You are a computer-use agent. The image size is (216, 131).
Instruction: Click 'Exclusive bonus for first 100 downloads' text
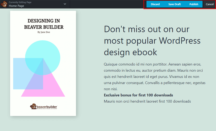coord(138,95)
